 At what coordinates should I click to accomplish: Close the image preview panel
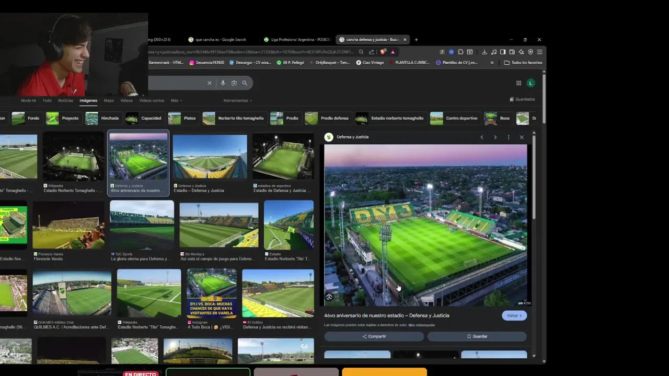pyautogui.click(x=522, y=137)
